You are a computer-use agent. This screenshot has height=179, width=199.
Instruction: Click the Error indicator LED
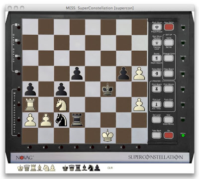coord(183,28)
